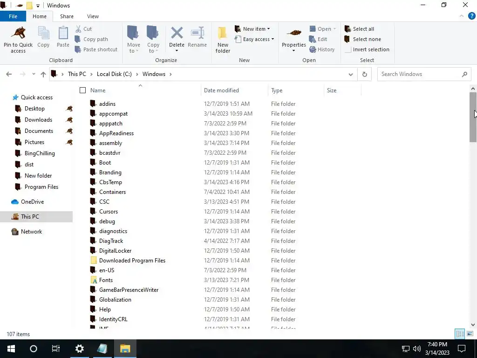Select the Downloaded Program Files folder
Viewport: 477px width, 358px height.
[x=132, y=261]
